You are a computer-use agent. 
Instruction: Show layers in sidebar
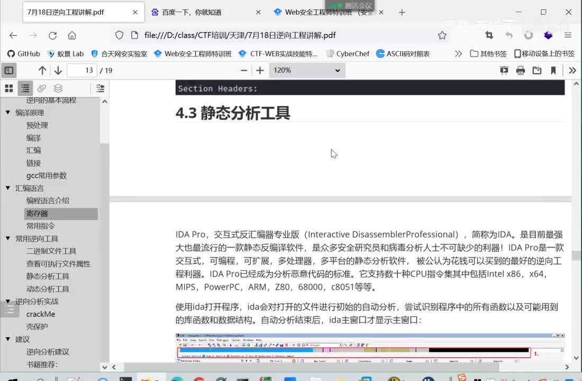click(58, 88)
